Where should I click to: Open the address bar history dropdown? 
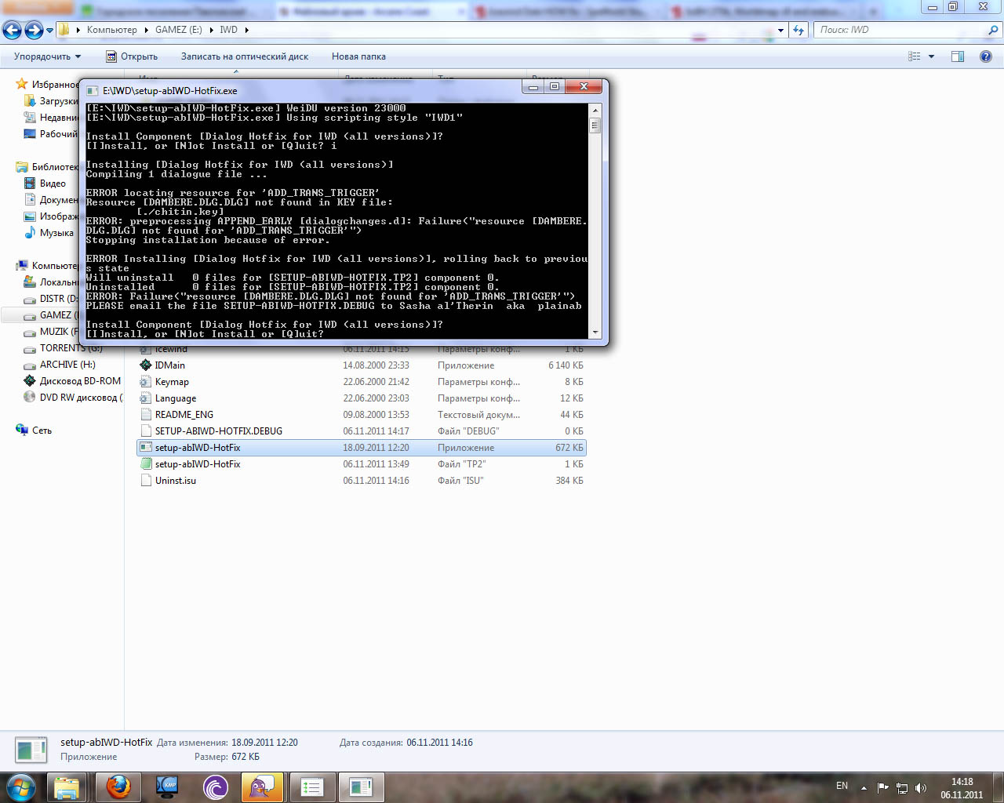click(x=780, y=30)
